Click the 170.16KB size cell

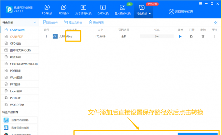click(100, 36)
